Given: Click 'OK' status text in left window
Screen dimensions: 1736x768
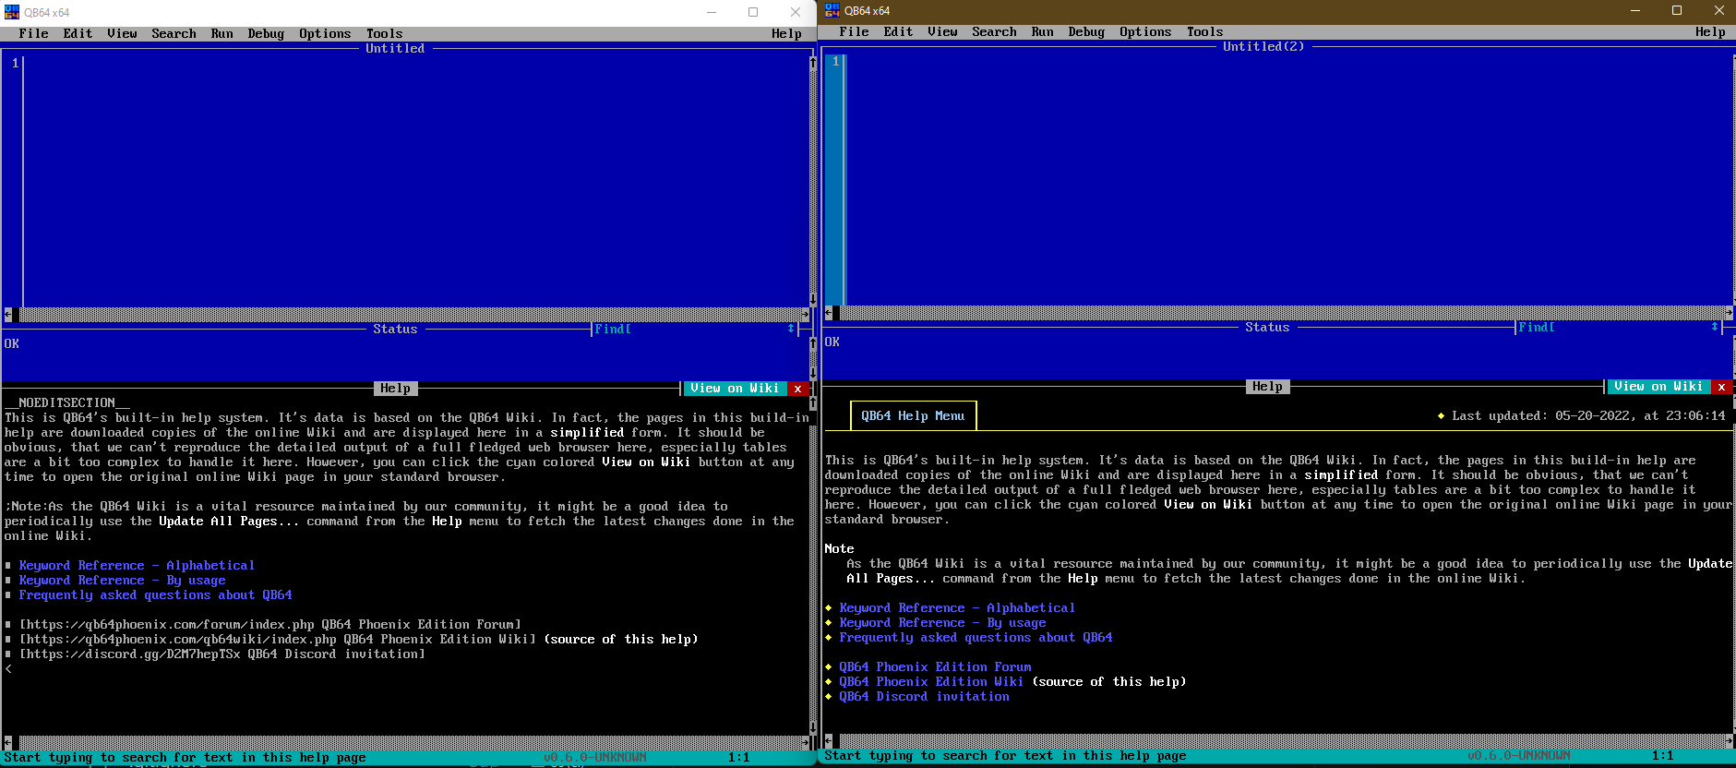Looking at the screenshot, I should click(x=12, y=344).
